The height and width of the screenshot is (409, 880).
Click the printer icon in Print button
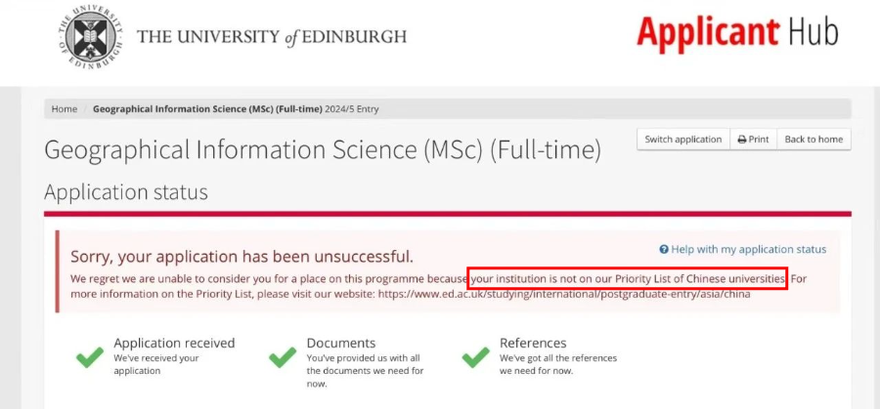tap(741, 140)
